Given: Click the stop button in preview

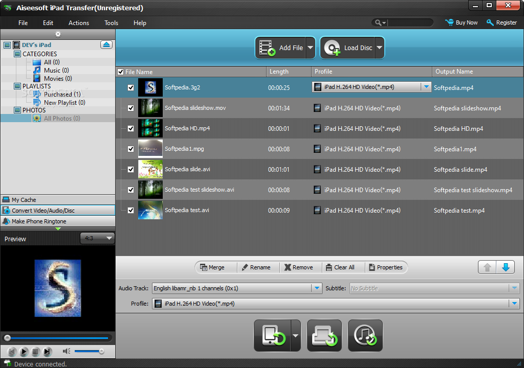Looking at the screenshot, I should coord(36,351).
